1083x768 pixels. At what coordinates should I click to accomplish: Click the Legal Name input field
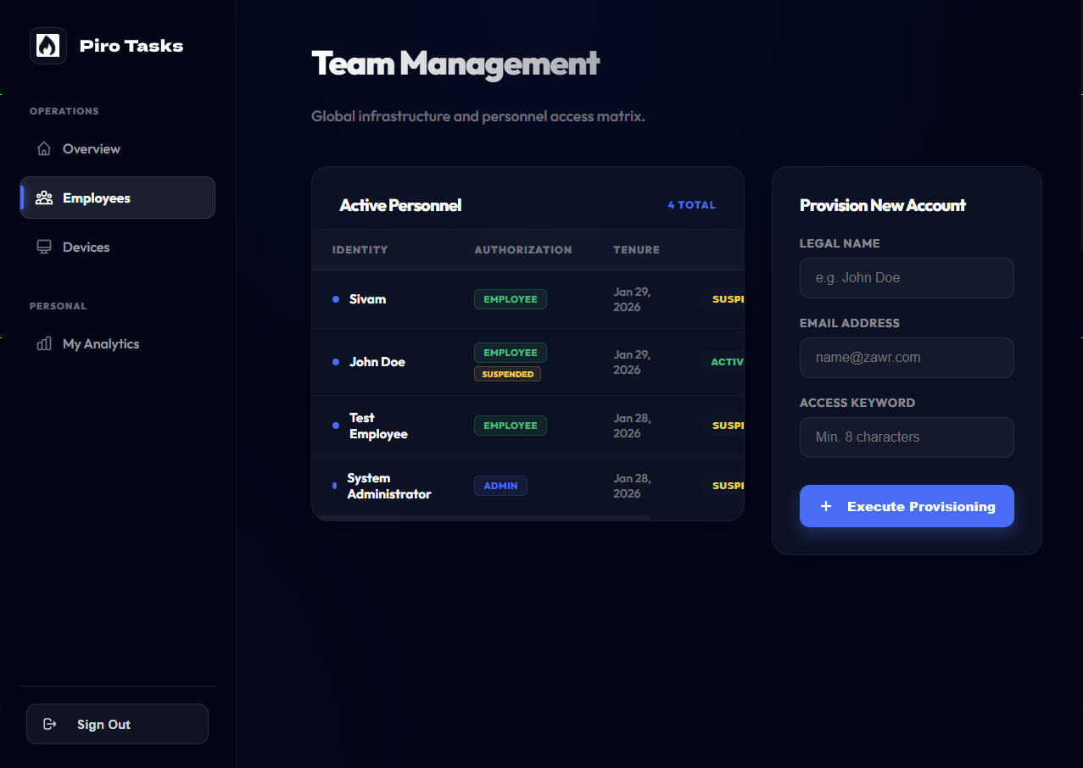coord(906,278)
